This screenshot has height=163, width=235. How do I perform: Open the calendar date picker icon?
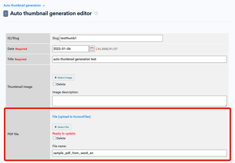coord(92,49)
